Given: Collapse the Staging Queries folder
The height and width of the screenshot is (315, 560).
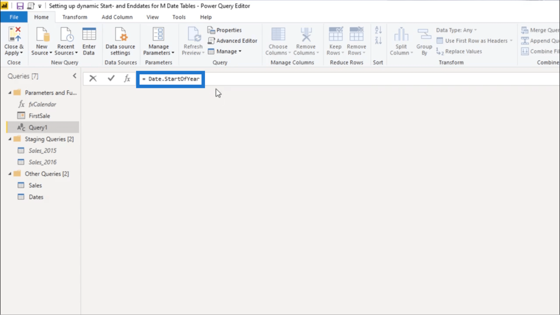Looking at the screenshot, I should point(10,139).
